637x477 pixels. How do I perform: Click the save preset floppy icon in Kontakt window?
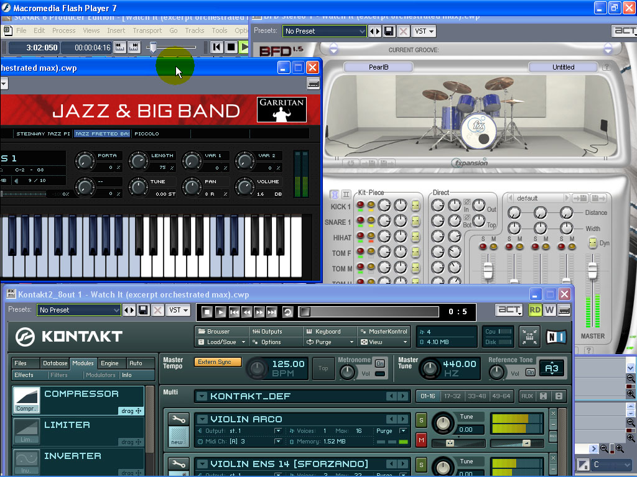click(x=143, y=311)
